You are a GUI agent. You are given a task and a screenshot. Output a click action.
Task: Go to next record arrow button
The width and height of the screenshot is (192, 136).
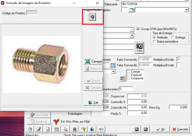tap(145, 129)
